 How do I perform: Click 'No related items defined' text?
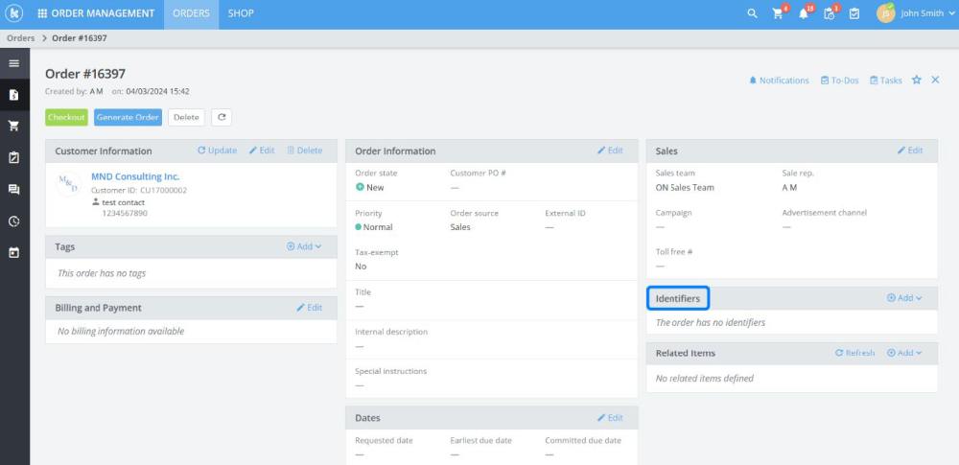click(705, 378)
